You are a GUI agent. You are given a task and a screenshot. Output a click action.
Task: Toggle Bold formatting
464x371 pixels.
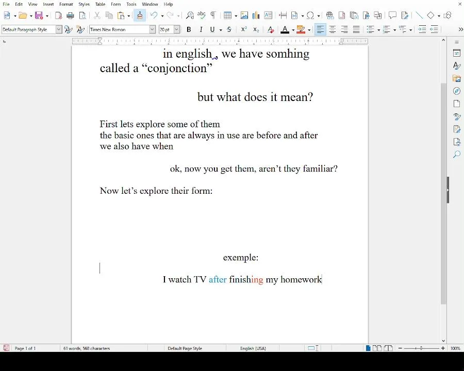189,29
